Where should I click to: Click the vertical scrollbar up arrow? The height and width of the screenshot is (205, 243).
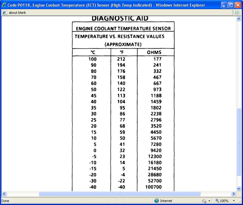click(239, 19)
